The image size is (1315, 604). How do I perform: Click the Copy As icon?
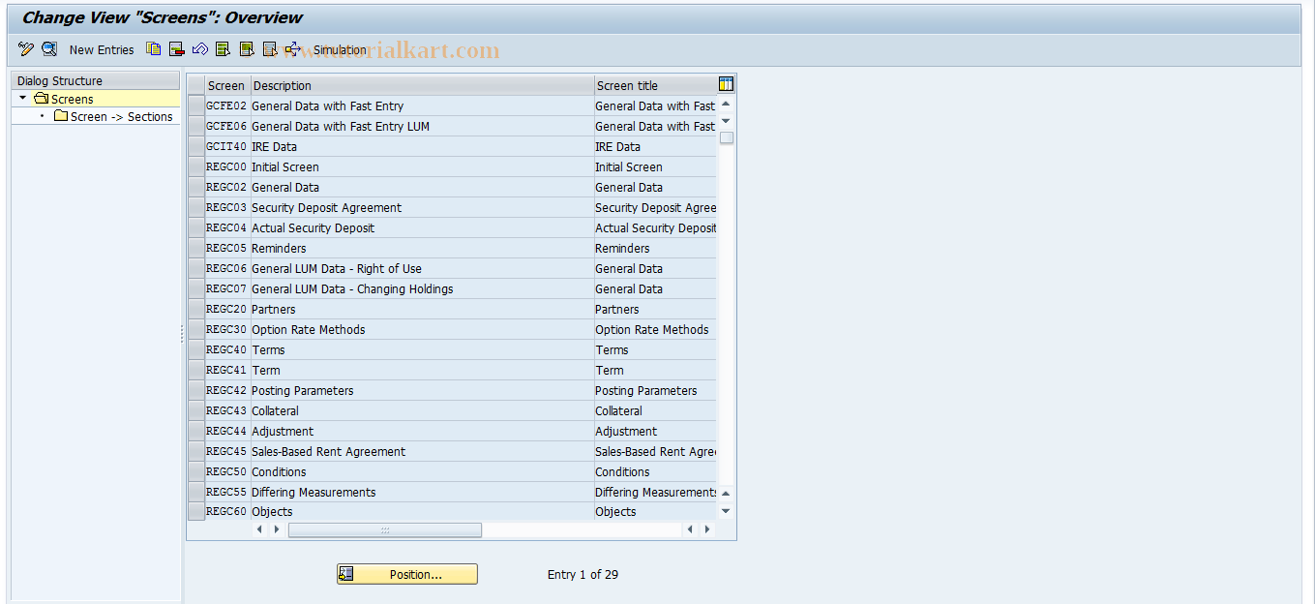pos(154,49)
